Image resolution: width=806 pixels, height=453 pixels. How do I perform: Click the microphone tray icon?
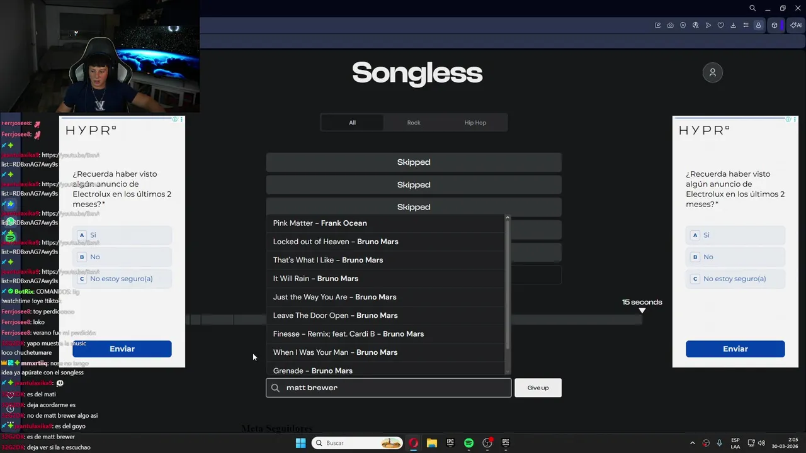(719, 443)
